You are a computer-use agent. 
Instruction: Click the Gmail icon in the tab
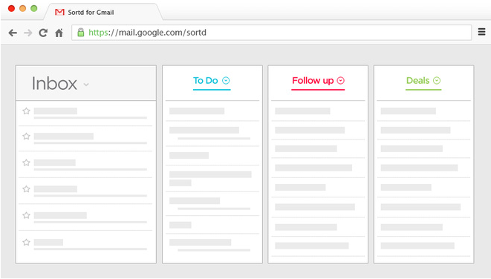[x=59, y=12]
